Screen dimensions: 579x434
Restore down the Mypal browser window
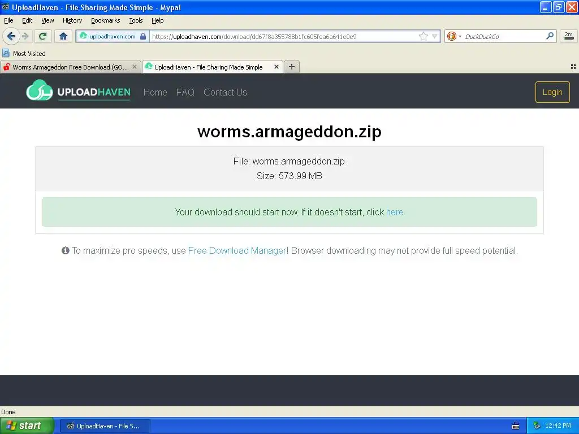click(x=558, y=7)
